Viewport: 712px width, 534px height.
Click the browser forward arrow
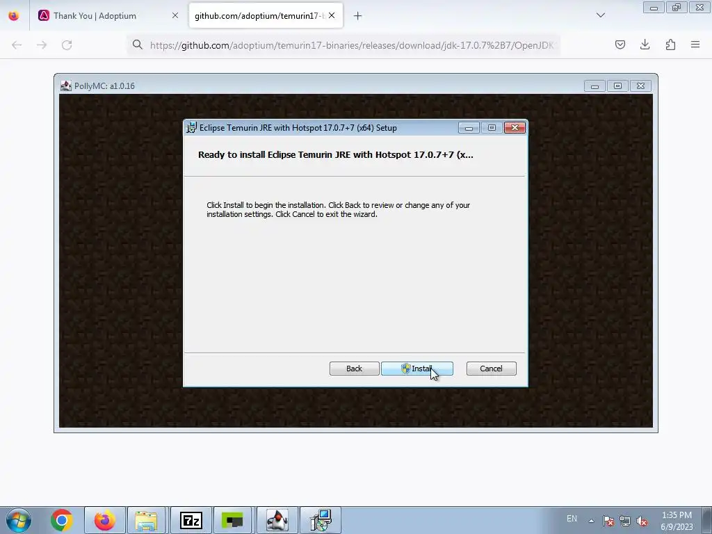tap(42, 44)
